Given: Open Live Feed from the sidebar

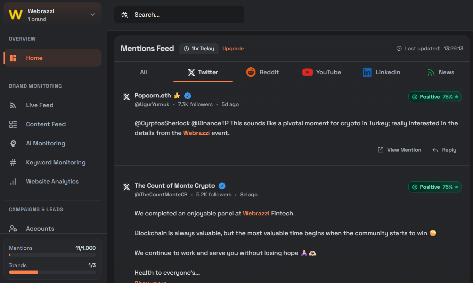Looking at the screenshot, I should (40, 105).
